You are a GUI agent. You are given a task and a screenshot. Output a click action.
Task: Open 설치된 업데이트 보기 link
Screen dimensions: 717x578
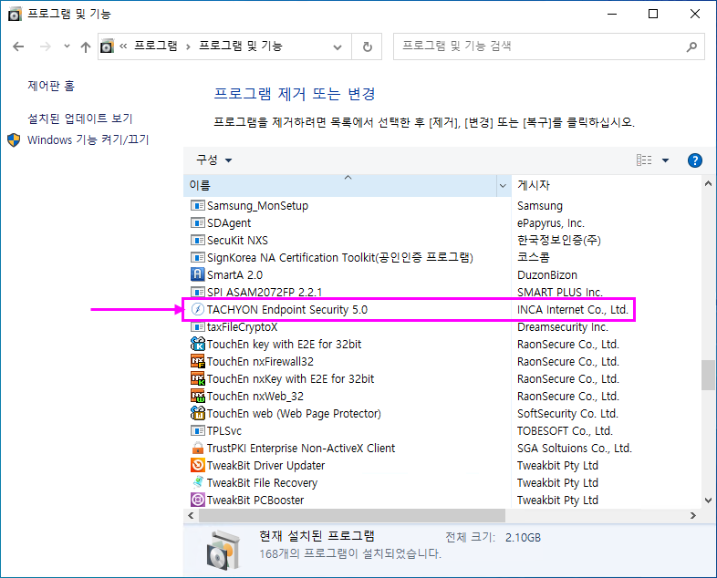[80, 119]
